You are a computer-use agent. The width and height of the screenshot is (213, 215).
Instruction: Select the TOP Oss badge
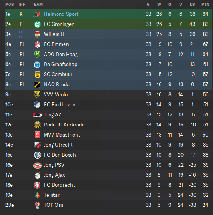click(x=37, y=205)
